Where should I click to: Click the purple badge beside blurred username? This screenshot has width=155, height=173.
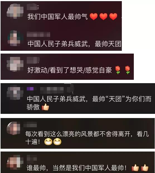(x=30, y=89)
